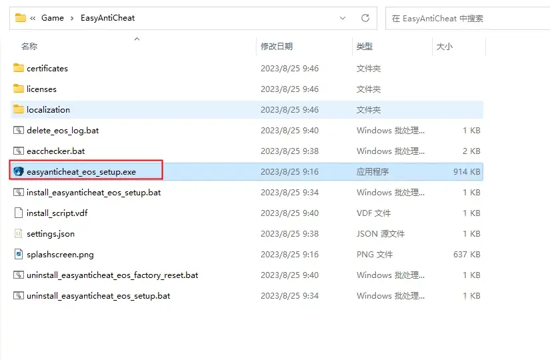Select the certificates folder name

pos(47,69)
